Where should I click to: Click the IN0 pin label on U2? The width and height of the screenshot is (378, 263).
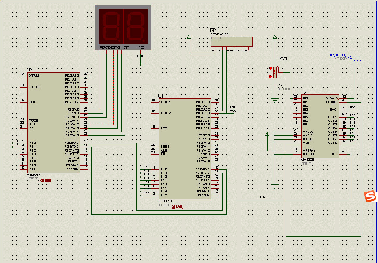point(306,98)
